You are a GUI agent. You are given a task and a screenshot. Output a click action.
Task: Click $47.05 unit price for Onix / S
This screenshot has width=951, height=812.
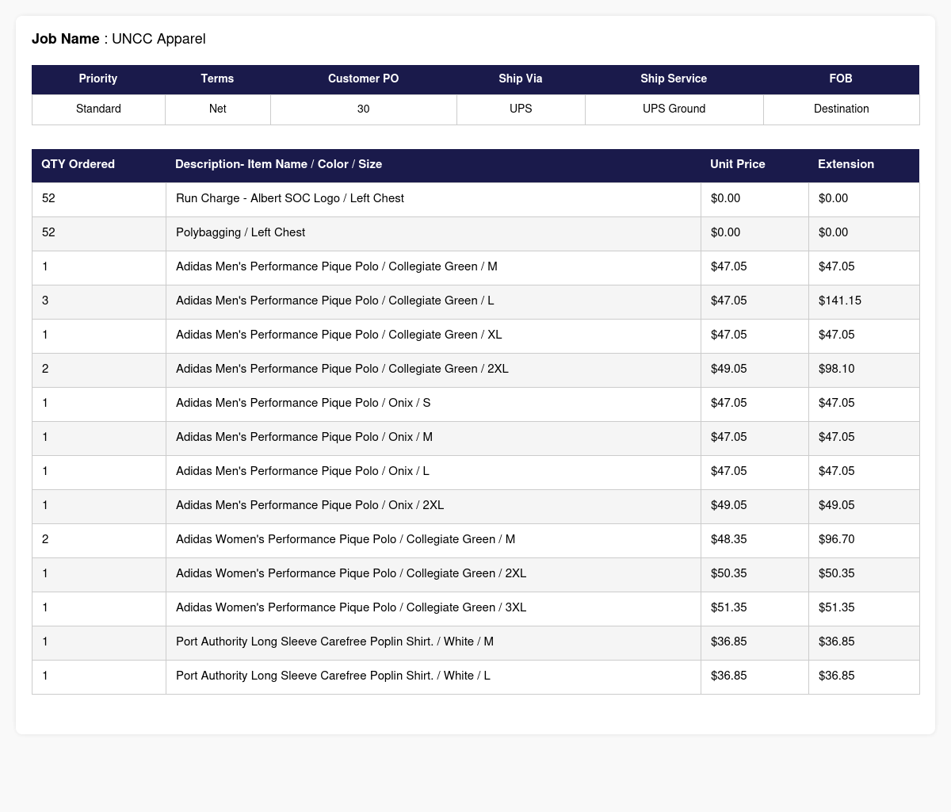729,403
